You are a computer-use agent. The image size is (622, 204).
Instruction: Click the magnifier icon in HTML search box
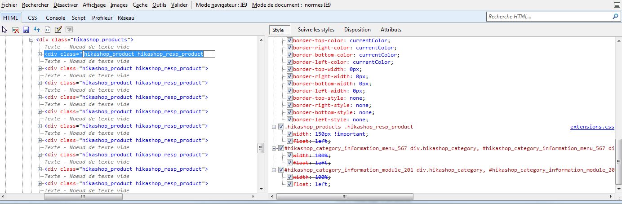(x=615, y=16)
